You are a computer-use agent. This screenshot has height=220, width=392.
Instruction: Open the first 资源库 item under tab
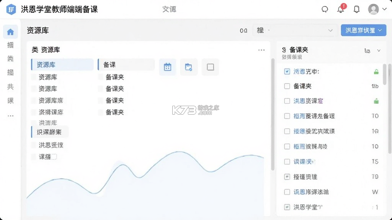(47, 77)
